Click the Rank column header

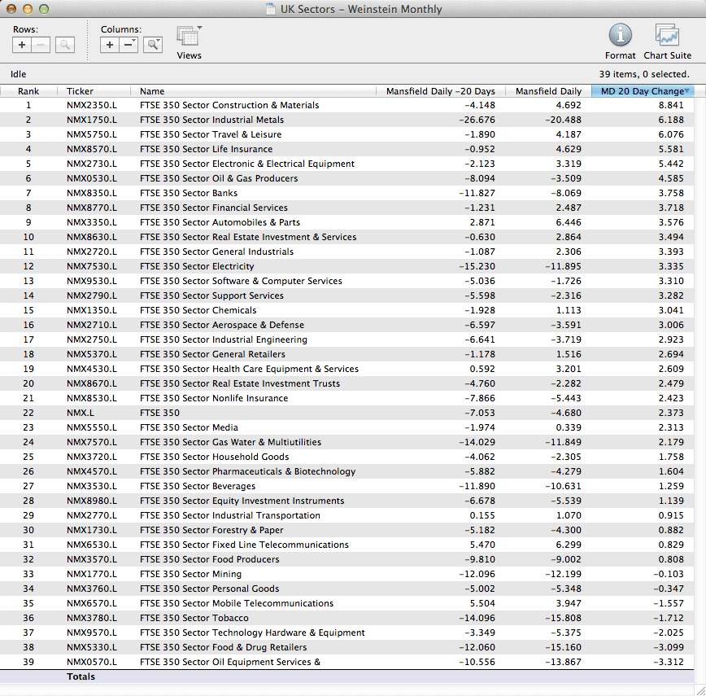tap(28, 91)
